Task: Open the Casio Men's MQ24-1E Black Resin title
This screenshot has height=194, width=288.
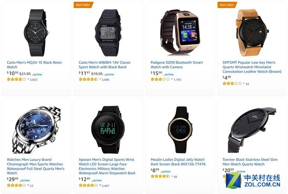Action: tap(34, 65)
